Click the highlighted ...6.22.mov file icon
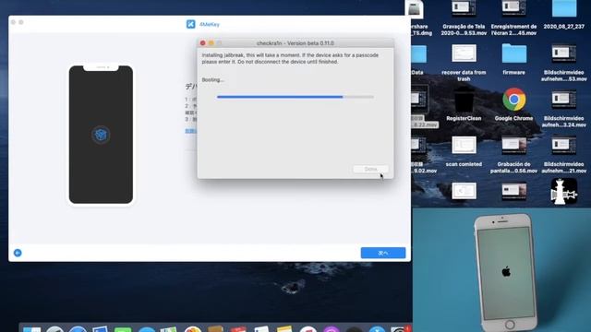This screenshot has width=591, height=332. pos(419,100)
